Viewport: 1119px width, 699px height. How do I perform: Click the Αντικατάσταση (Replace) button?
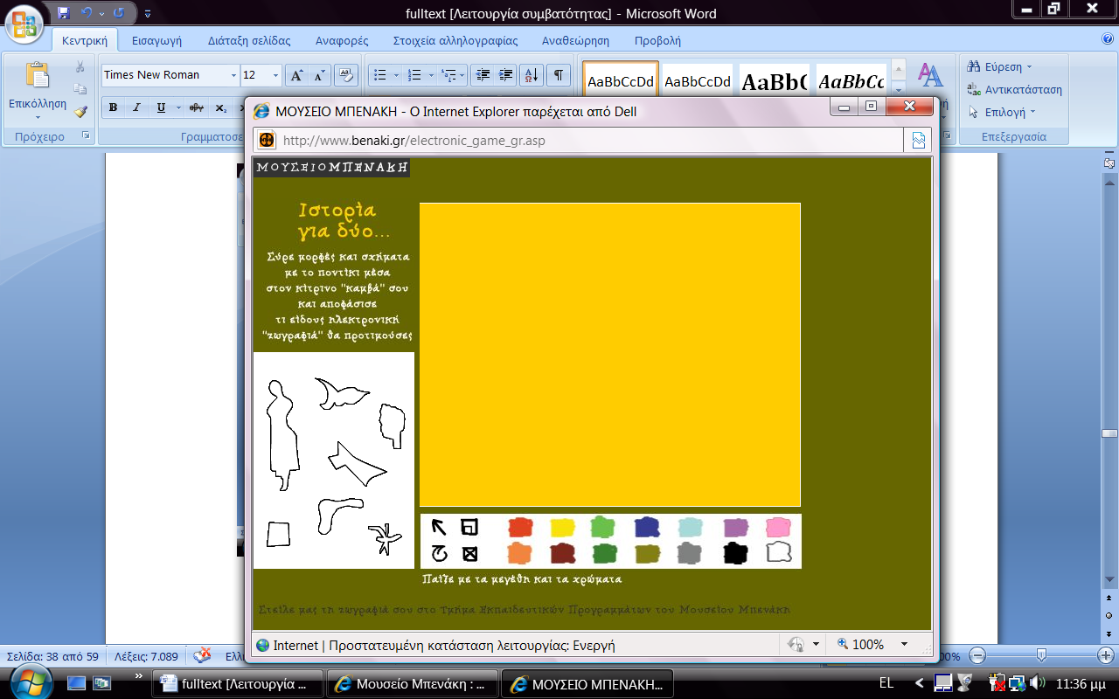[1014, 89]
